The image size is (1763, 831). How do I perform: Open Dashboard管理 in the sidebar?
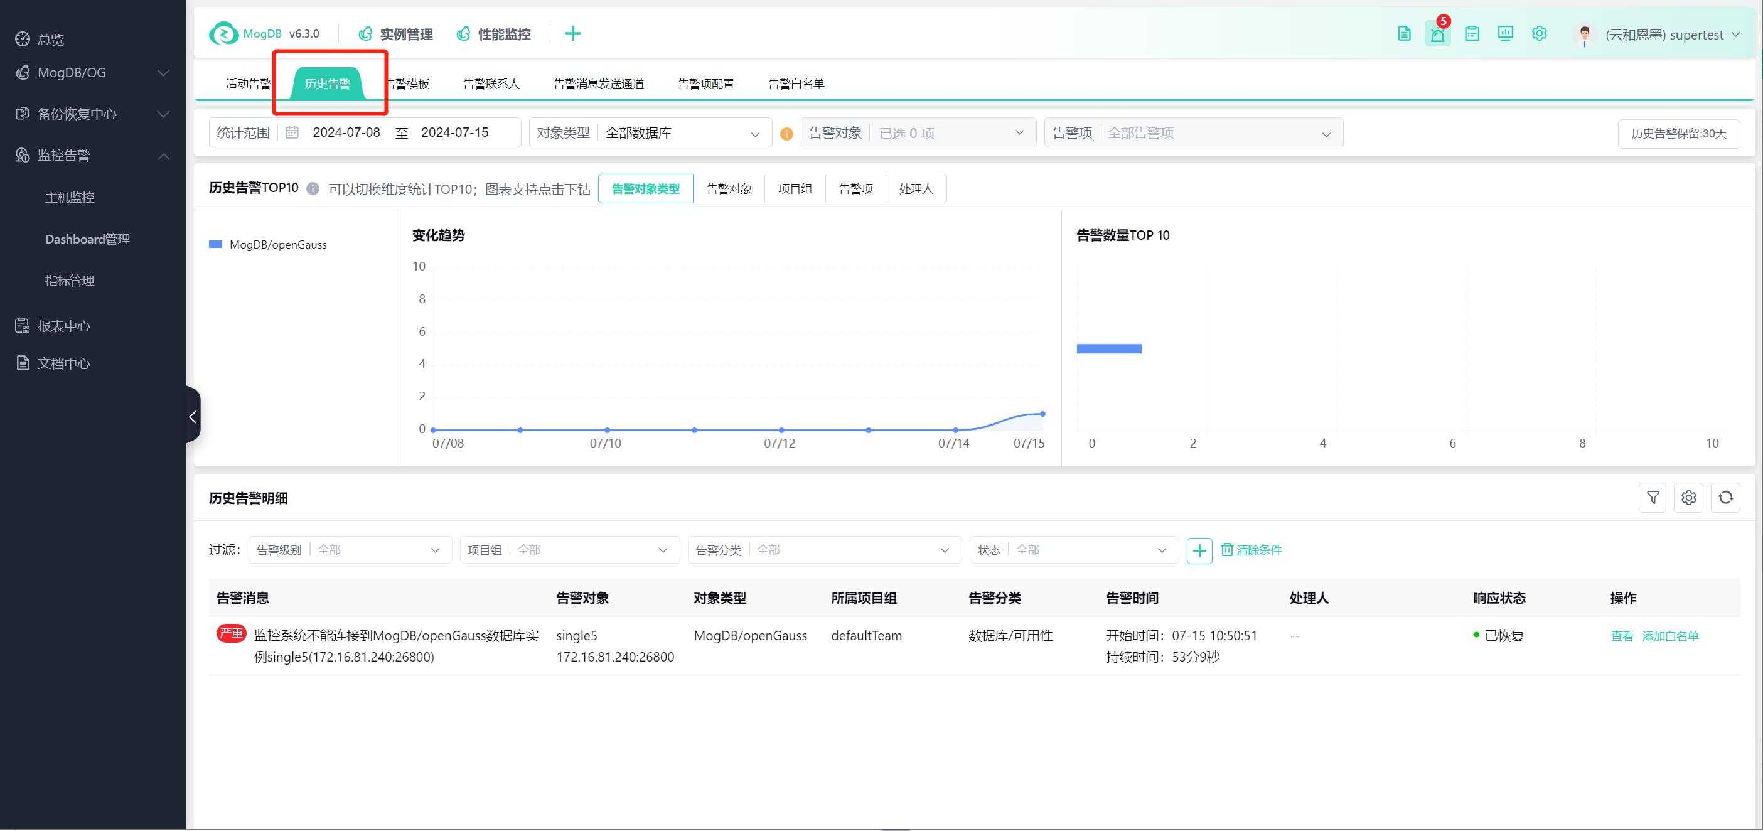(88, 239)
